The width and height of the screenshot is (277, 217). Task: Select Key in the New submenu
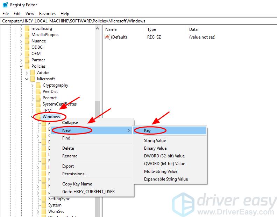tap(170, 130)
